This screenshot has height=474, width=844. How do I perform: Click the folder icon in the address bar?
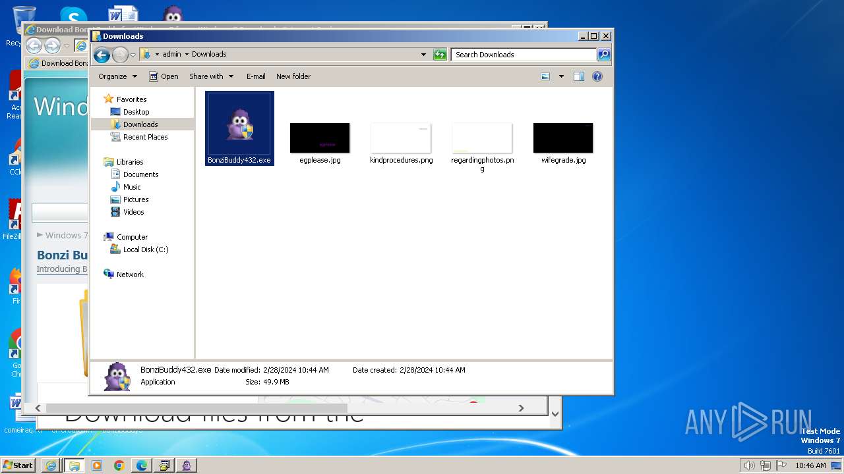coord(146,55)
